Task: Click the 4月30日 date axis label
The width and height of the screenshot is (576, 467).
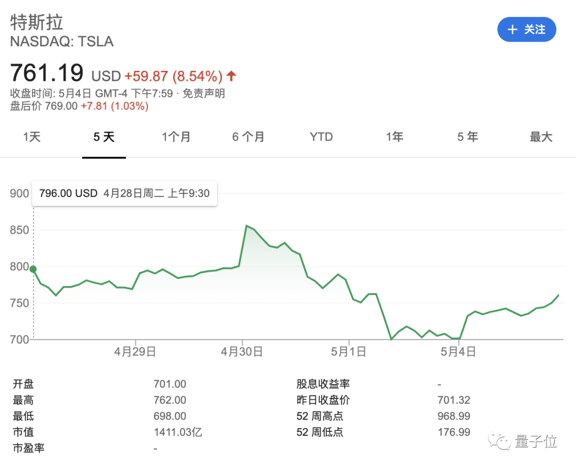Action: click(242, 352)
